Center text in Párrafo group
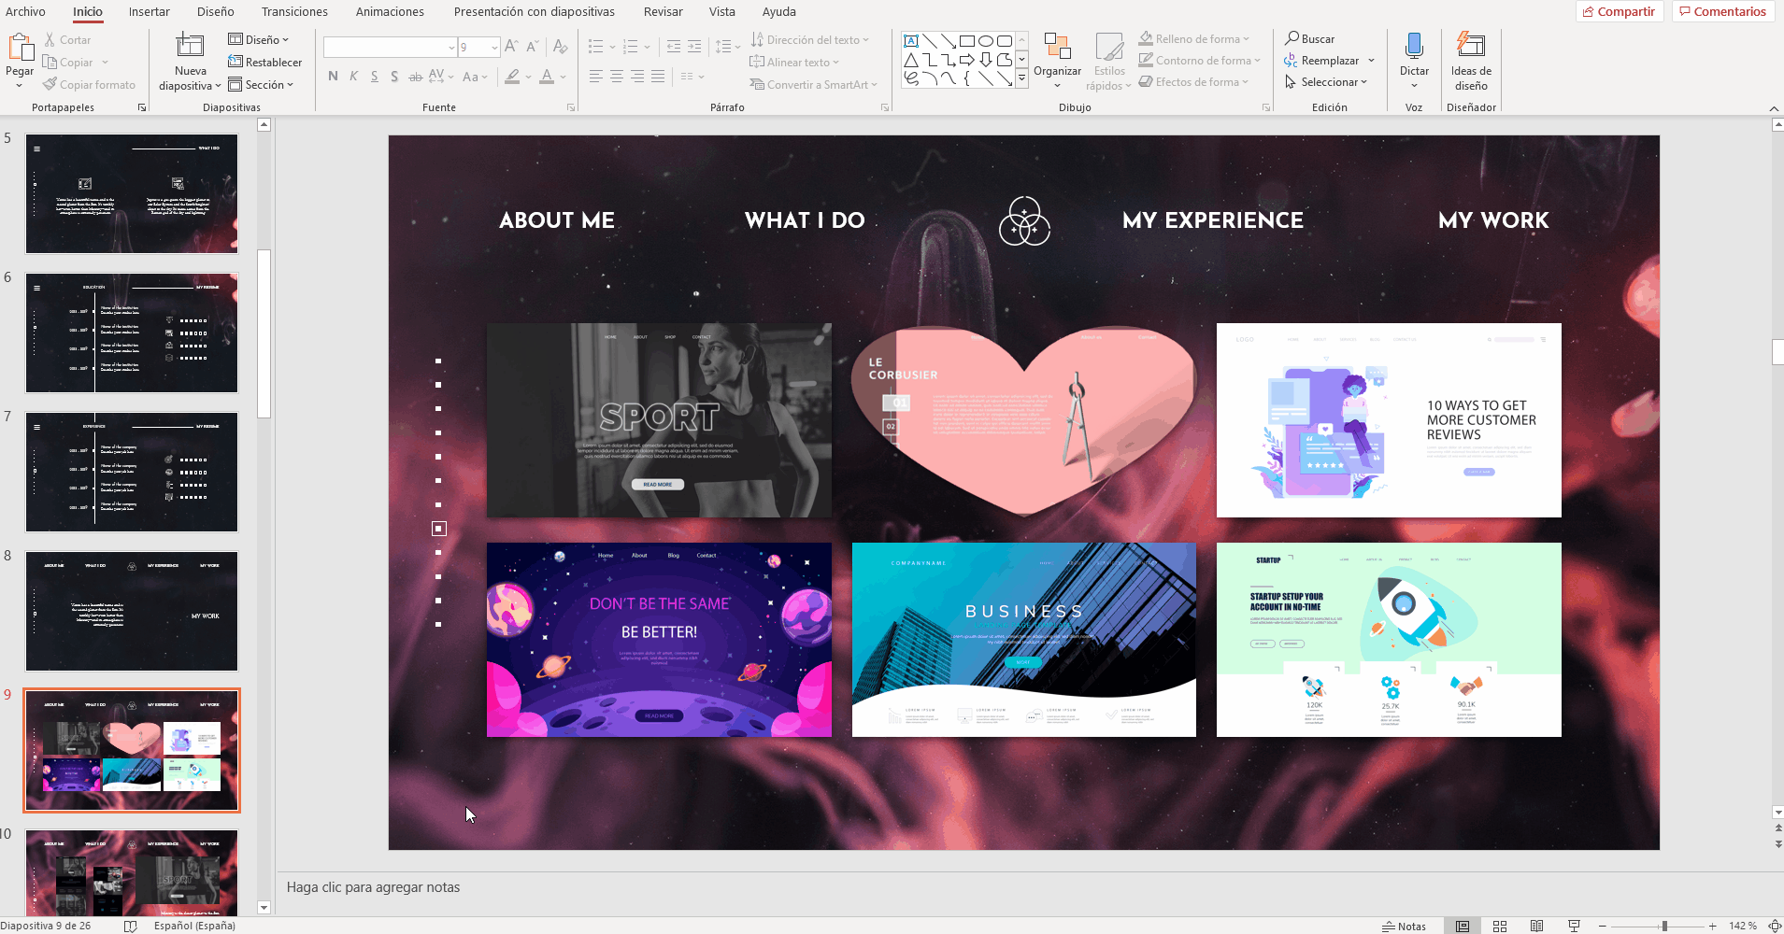This screenshot has height=934, width=1784. pyautogui.click(x=616, y=77)
